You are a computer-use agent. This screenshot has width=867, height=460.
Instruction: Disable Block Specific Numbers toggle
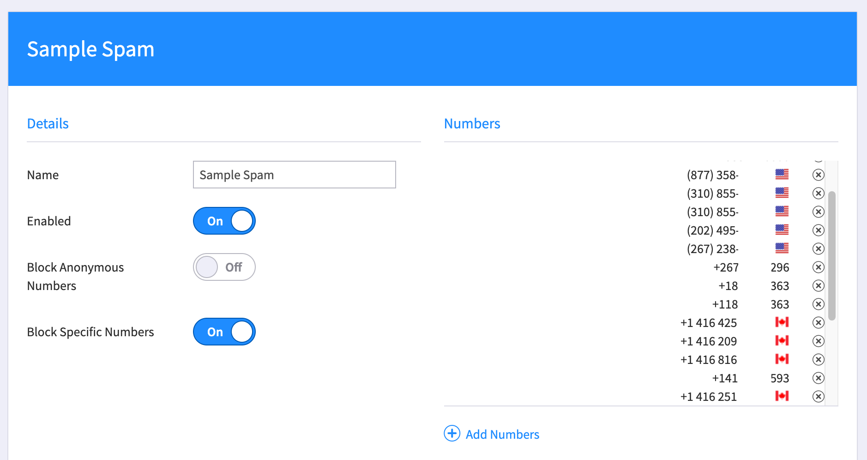click(x=224, y=332)
